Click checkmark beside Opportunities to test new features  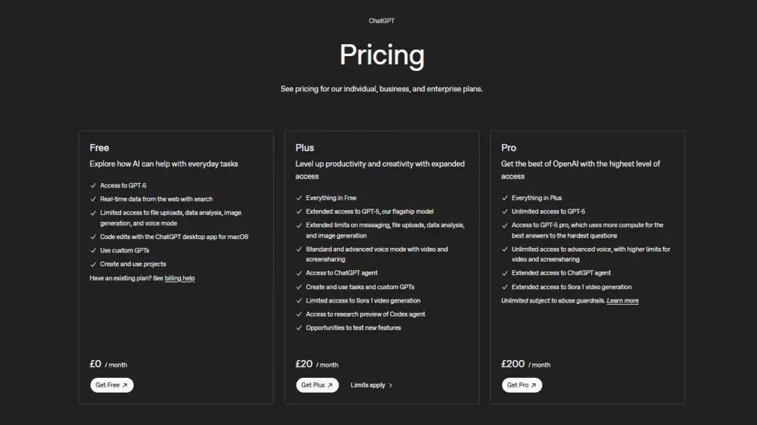299,328
